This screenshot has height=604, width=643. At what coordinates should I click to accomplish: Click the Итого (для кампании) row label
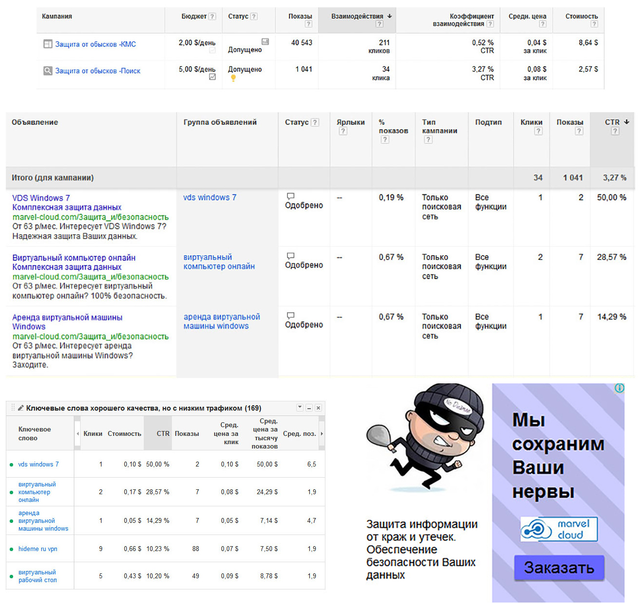coord(53,178)
